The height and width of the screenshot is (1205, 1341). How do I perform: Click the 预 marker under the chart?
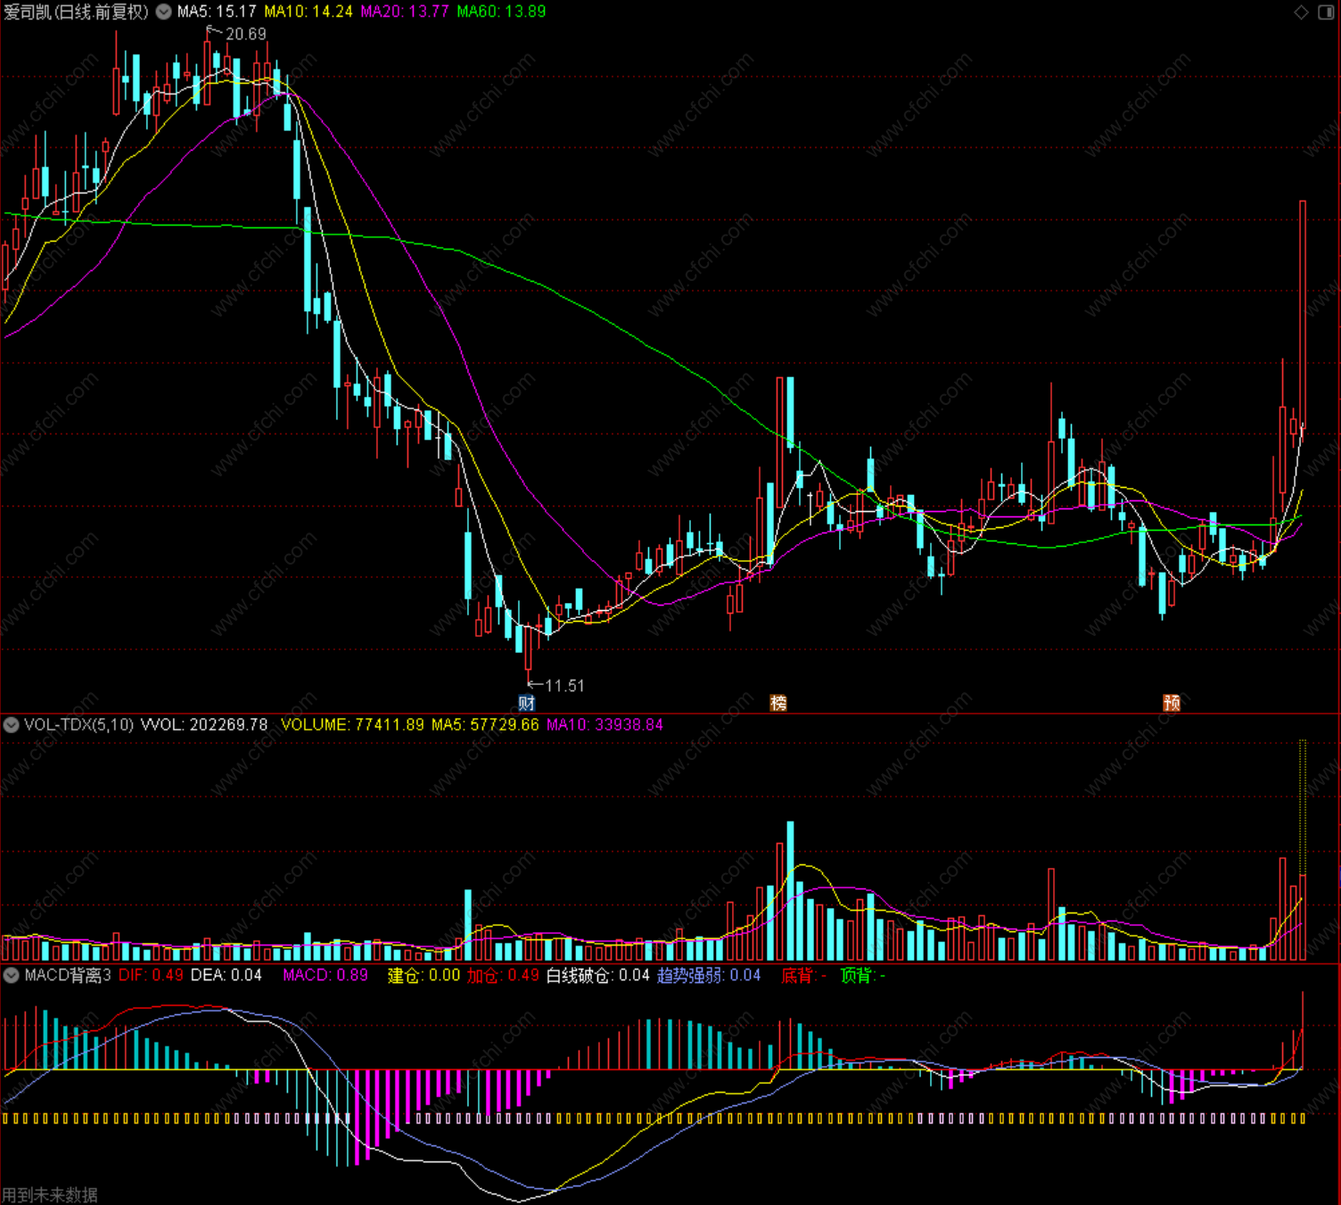1172,703
